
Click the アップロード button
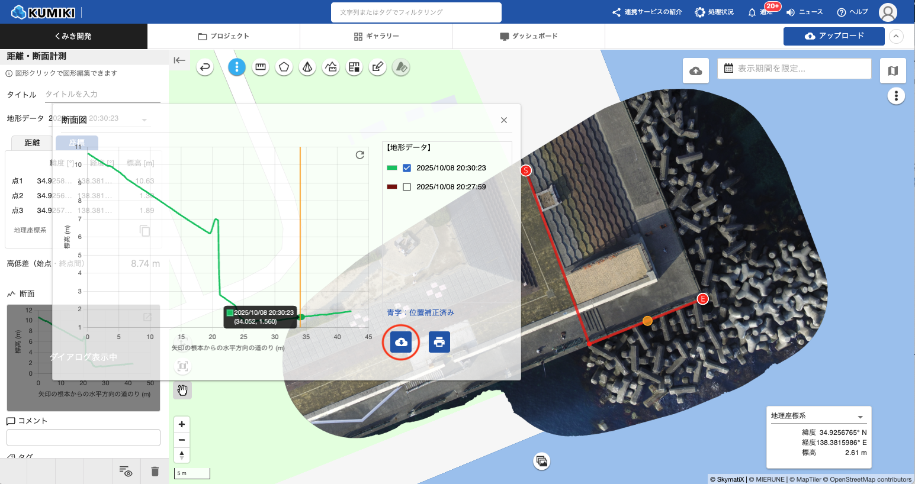click(x=833, y=36)
